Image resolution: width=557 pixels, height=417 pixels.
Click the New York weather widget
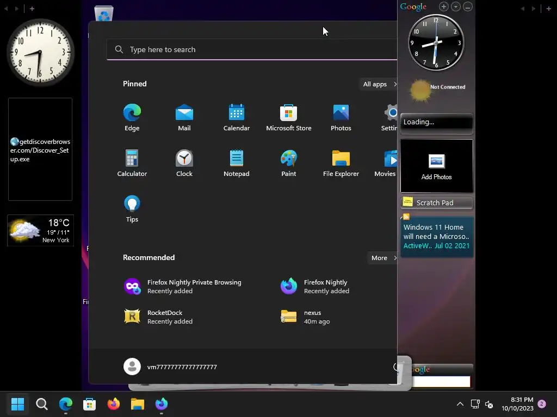click(x=40, y=230)
